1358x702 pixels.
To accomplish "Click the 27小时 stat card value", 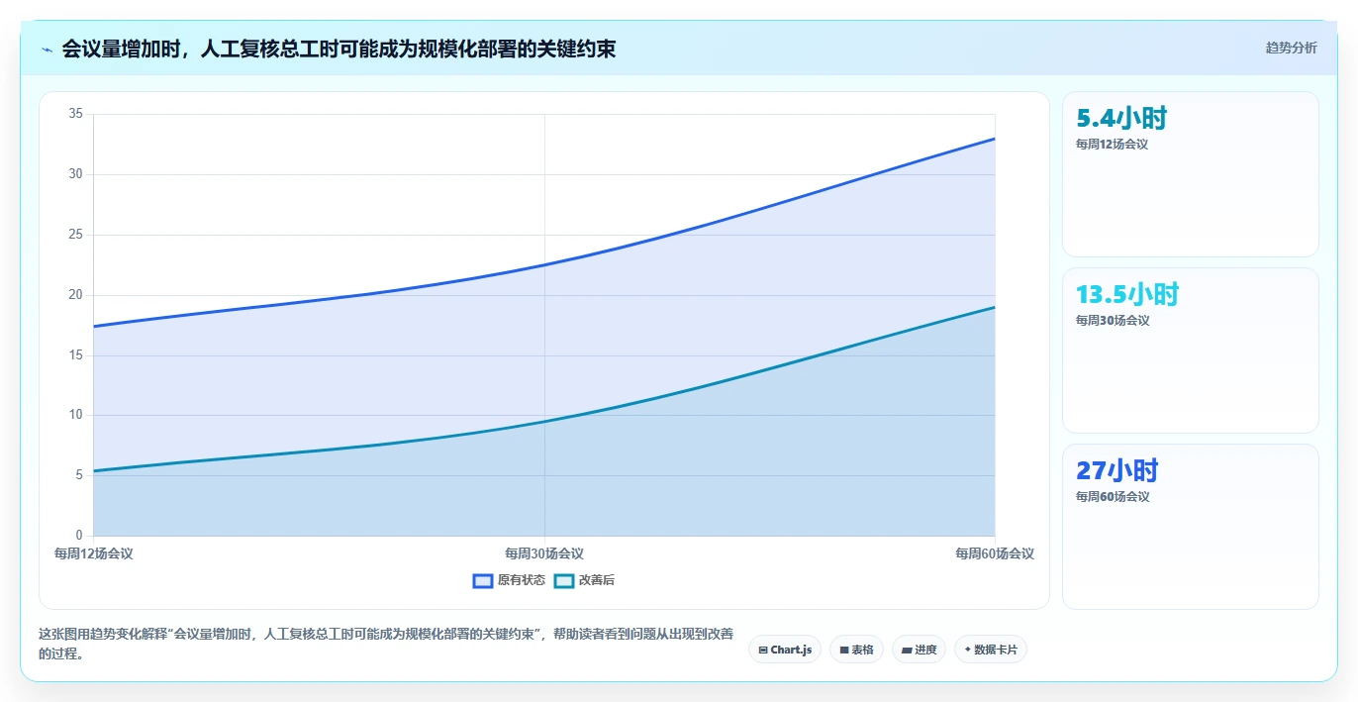I will [1116, 471].
